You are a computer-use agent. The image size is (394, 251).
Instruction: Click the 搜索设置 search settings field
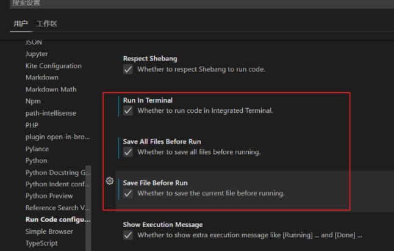point(183,3)
